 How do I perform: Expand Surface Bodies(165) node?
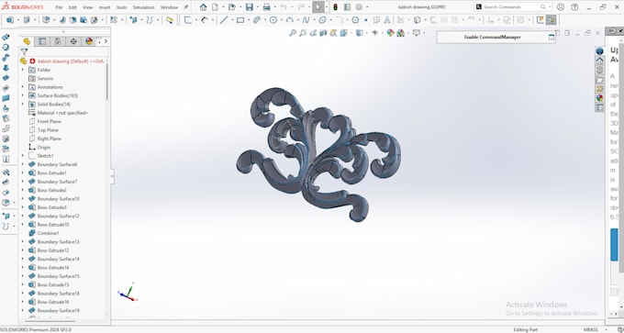(22, 95)
